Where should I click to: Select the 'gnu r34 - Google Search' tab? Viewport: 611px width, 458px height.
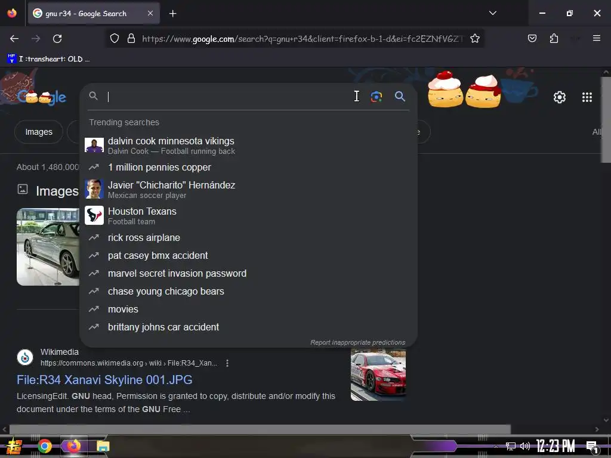click(94, 13)
